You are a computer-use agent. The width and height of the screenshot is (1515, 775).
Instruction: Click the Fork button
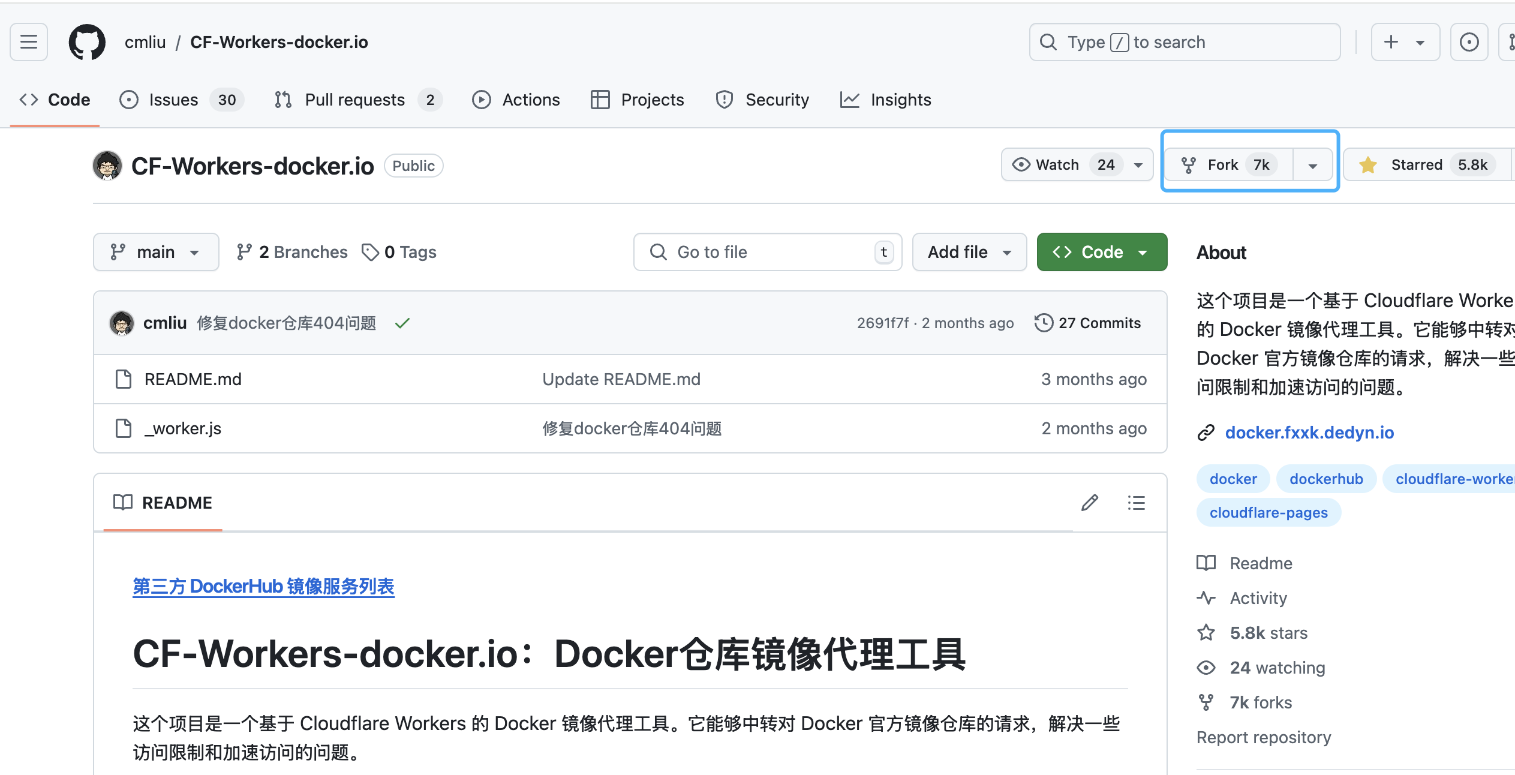[x=1228, y=165]
